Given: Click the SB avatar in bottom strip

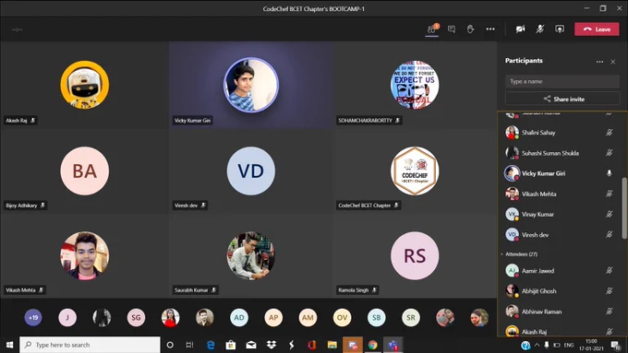Looking at the screenshot, I should pos(377,317).
